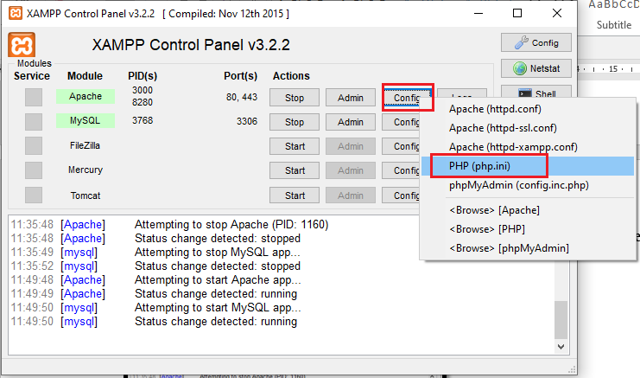Image resolution: width=640 pixels, height=378 pixels.
Task: Select Apache (httpd-xampp.conf) menu entry
Action: pos(528,147)
